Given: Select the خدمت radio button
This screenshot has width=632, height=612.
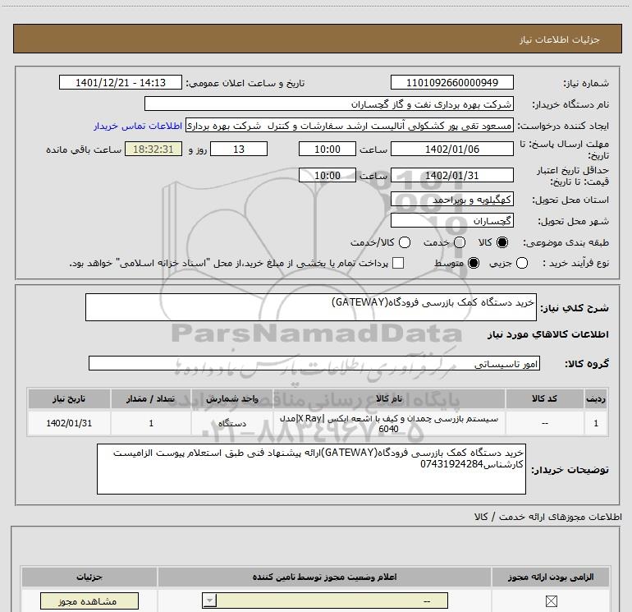Looking at the screenshot, I should [460, 242].
